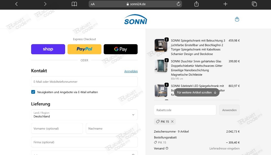Open the Land / Region dropdown
Viewport: 271px width, 155px height.
click(84, 115)
